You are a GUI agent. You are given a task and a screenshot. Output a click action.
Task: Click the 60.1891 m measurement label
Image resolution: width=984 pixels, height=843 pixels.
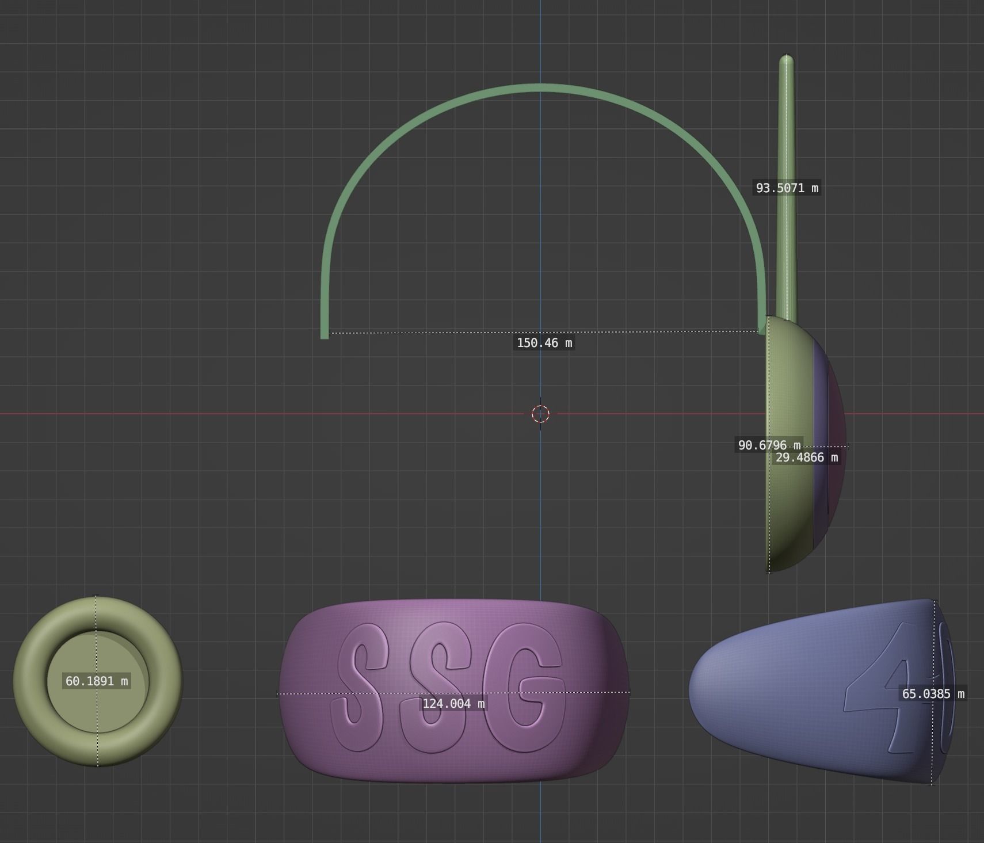(97, 681)
